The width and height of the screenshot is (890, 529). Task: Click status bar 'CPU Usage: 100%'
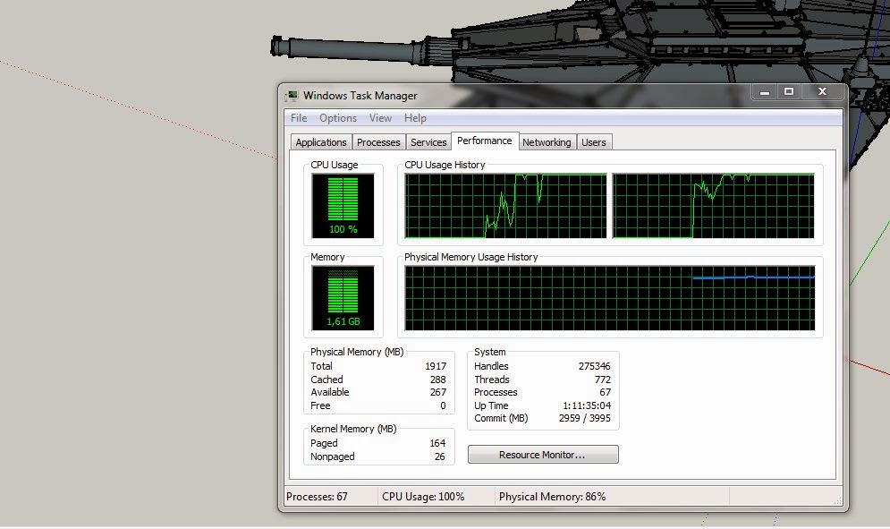423,497
